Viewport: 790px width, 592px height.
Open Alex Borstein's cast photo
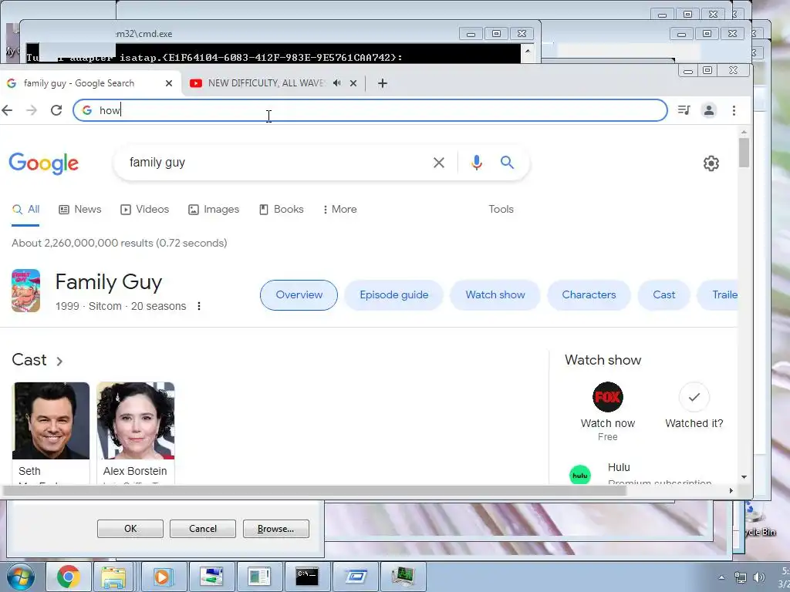point(136,421)
